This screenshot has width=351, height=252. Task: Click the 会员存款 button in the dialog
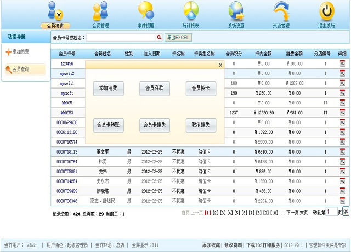coord(155,89)
